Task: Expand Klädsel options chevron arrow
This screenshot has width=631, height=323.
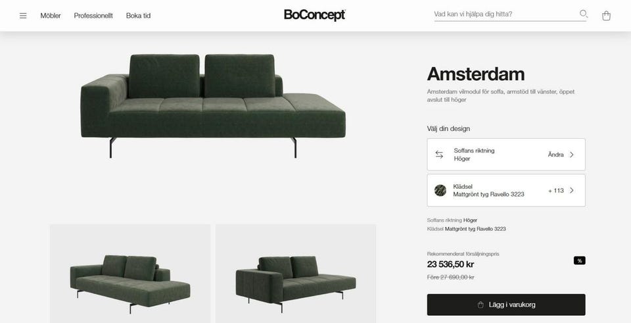Action: pos(572,191)
